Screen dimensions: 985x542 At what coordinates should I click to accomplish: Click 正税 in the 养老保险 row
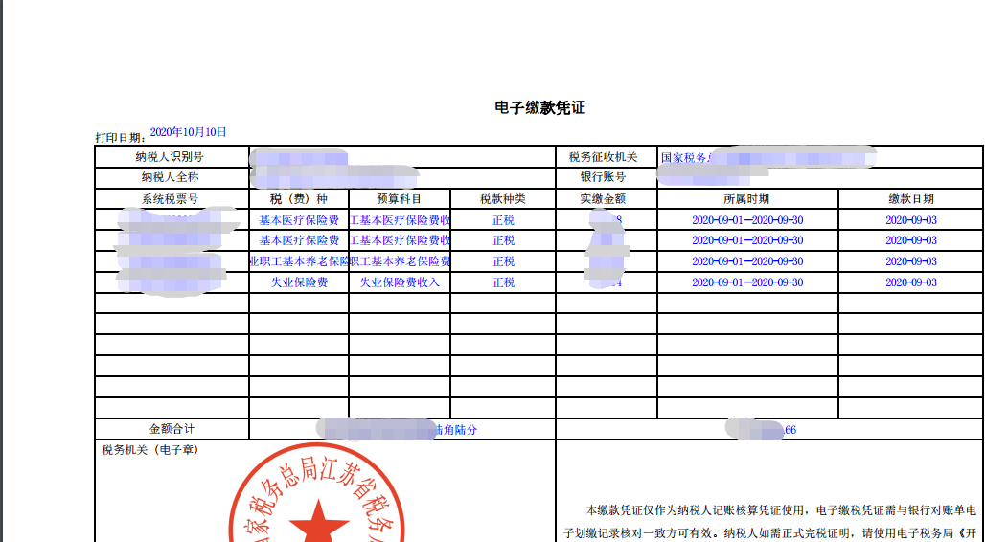coord(503,261)
